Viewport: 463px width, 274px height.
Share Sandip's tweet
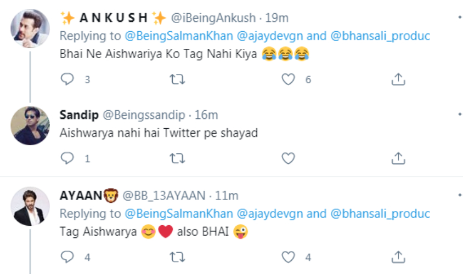pos(398,158)
